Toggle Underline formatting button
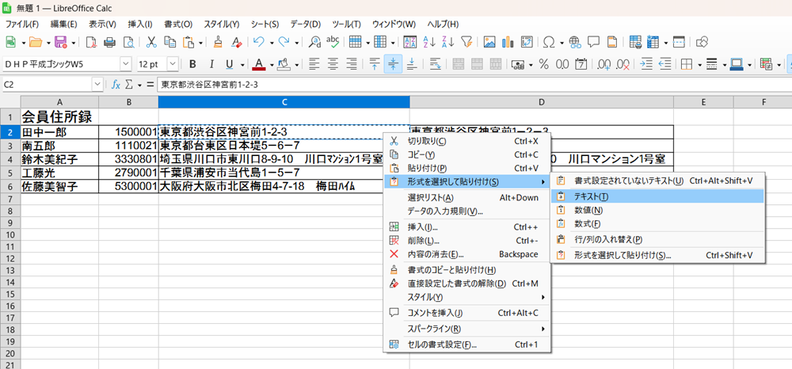Screen dimensions: 792x369 pos(230,64)
